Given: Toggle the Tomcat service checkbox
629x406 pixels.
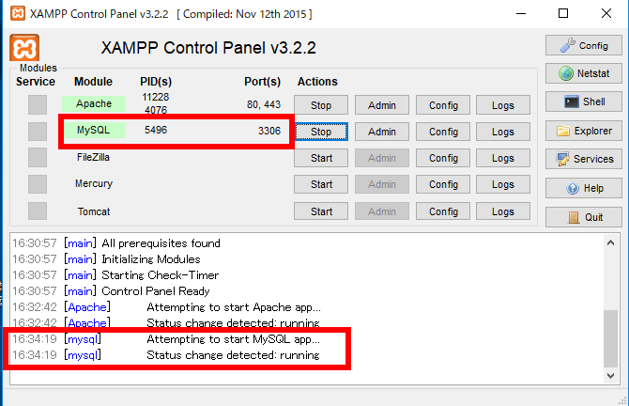Looking at the screenshot, I should pos(38,211).
